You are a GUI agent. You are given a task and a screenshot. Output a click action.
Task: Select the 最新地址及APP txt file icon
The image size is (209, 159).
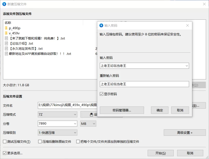pos(6,54)
